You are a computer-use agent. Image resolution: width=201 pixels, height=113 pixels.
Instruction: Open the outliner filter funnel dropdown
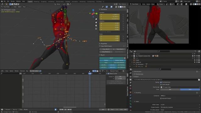[196, 51]
